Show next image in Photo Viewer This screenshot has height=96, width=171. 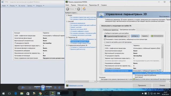tap(49, 88)
